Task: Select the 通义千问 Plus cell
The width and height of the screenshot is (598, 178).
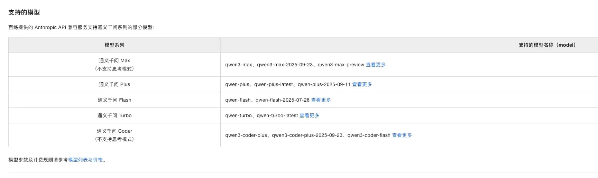Action: pos(114,84)
